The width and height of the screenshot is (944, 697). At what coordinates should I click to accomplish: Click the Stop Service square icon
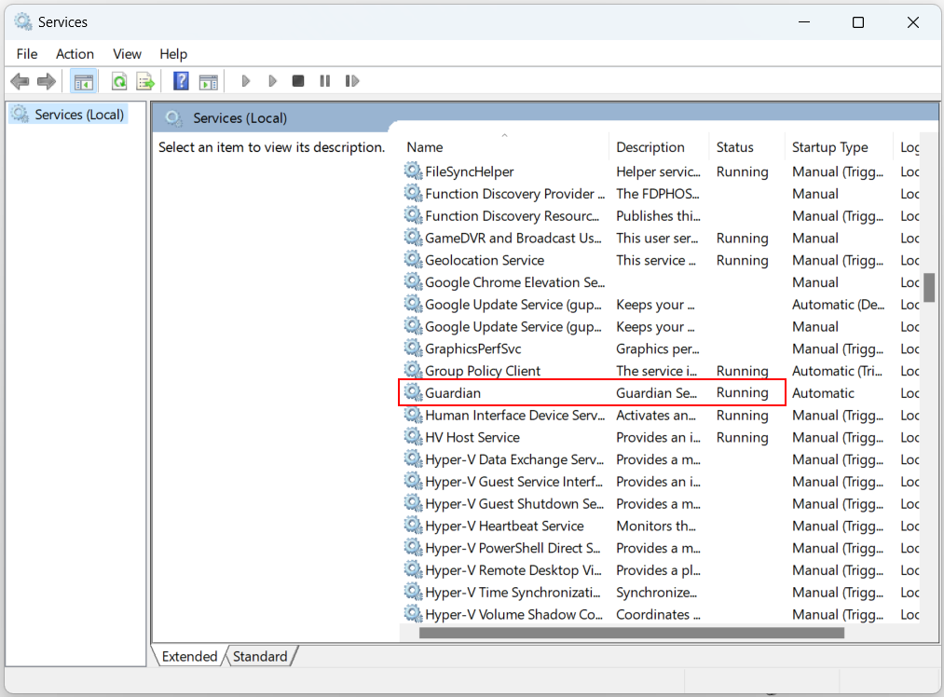(x=298, y=81)
